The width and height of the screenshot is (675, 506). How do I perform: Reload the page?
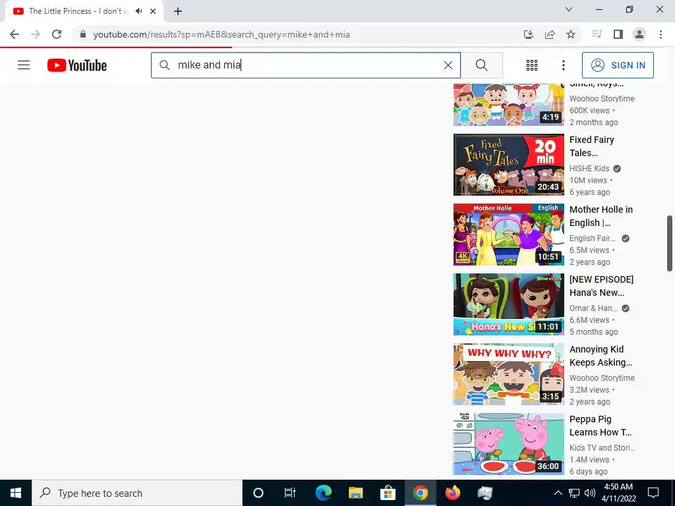click(x=57, y=34)
